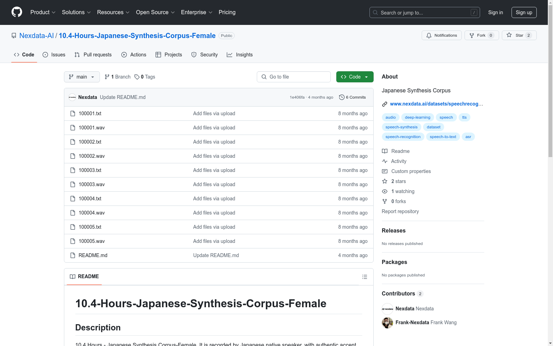Open the README outline icon
Image resolution: width=553 pixels, height=346 pixels.
(364, 277)
